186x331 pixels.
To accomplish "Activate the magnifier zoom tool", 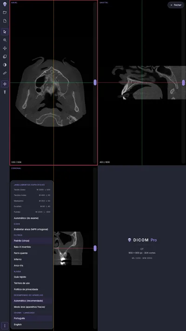I will pos(5,40).
